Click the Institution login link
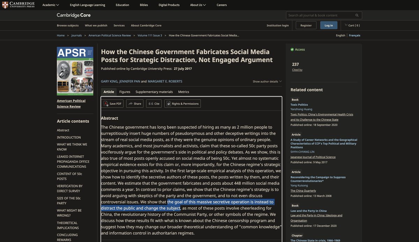This screenshot has width=419, height=242. tap(278, 25)
